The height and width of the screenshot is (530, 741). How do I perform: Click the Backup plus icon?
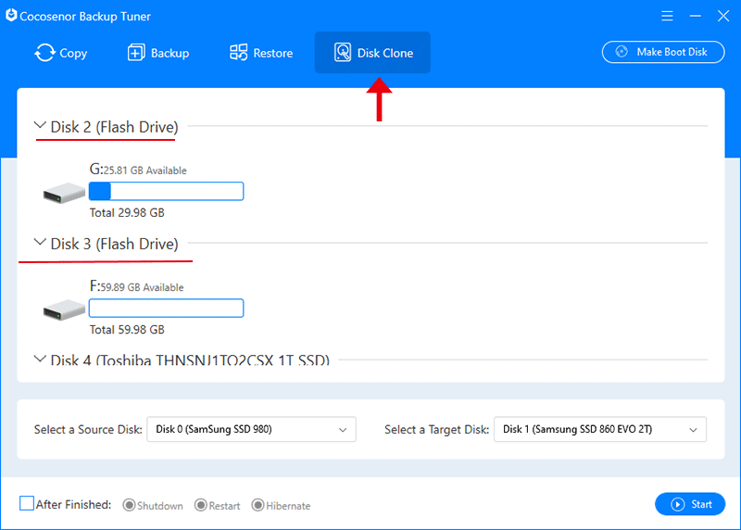[136, 53]
